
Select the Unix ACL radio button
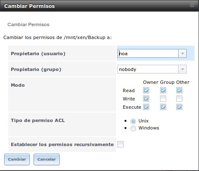pos(133,121)
